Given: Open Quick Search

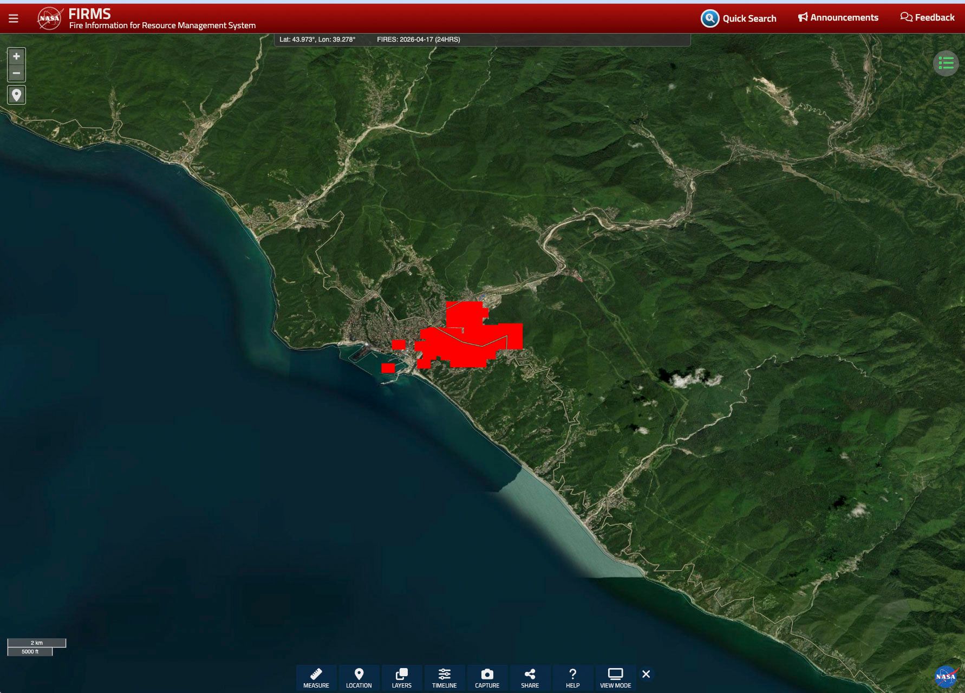Looking at the screenshot, I should click(739, 18).
